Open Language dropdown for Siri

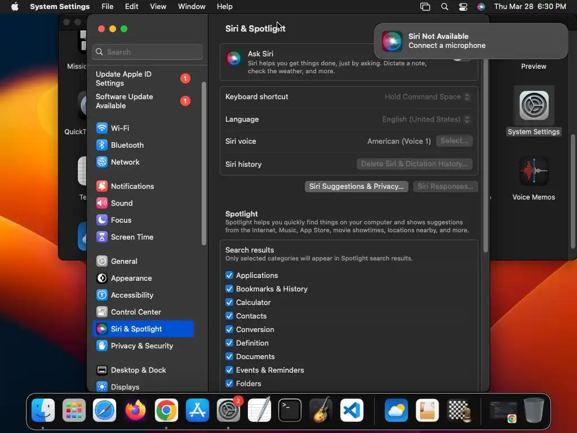coord(426,120)
